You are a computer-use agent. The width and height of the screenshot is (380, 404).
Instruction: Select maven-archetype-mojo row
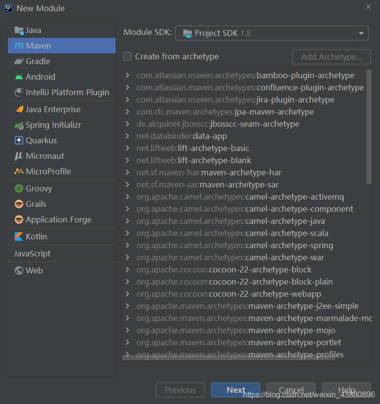click(247, 330)
